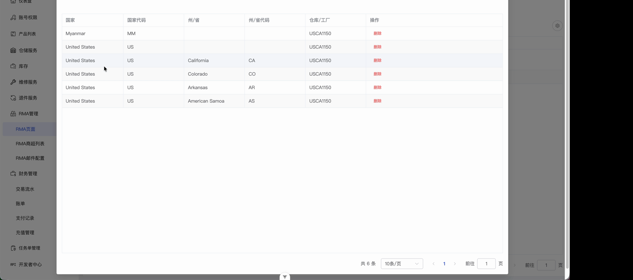Delete the Colorado row
The width and height of the screenshot is (633, 280).
click(377, 74)
